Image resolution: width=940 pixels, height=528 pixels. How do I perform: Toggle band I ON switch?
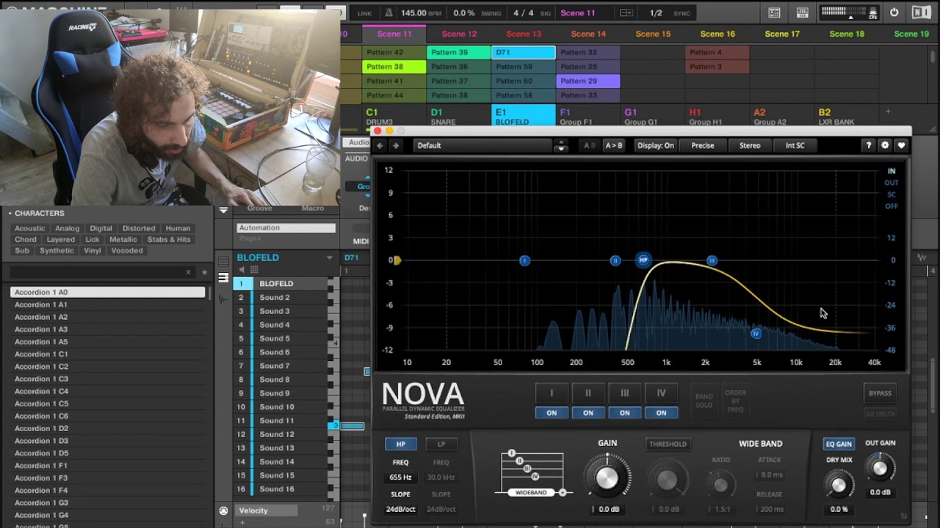pos(552,413)
